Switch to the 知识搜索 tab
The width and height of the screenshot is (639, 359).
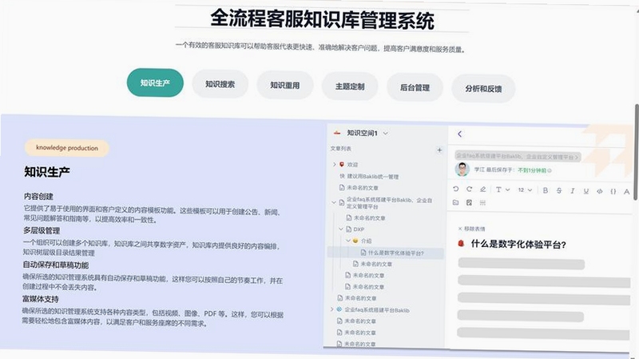click(x=220, y=84)
